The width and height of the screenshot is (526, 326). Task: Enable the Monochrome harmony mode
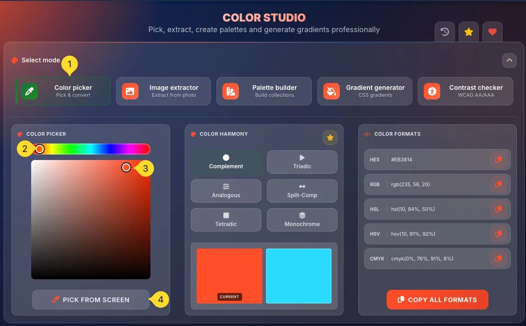pyautogui.click(x=302, y=220)
